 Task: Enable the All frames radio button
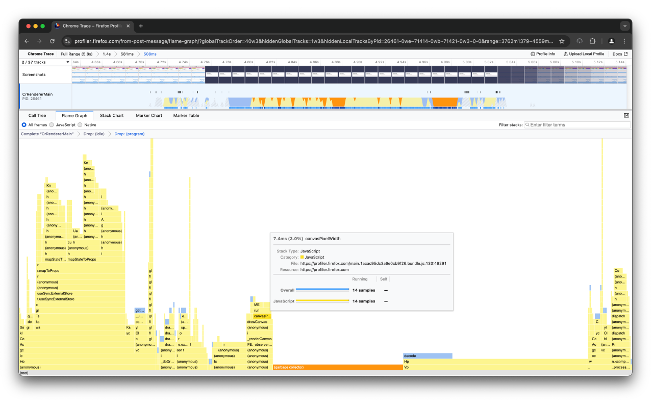pyautogui.click(x=24, y=124)
